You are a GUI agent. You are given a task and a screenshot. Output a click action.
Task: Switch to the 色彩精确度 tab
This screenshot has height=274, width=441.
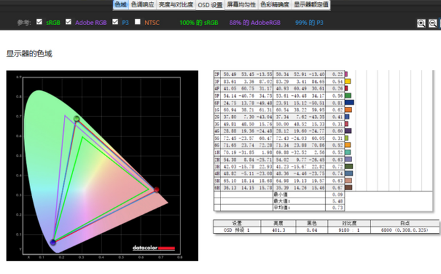click(x=274, y=5)
